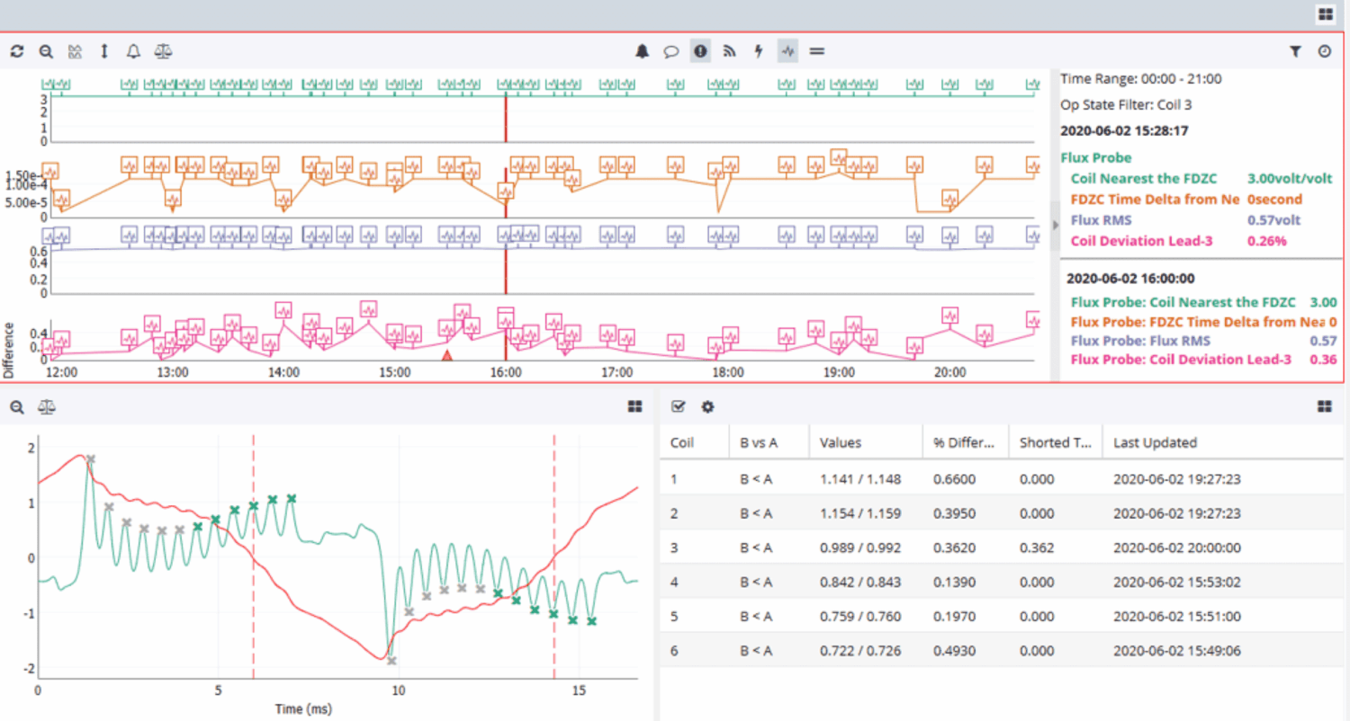Click the balance scale icon in trend toolbar
Screen dimensions: 1350x721
pyautogui.click(x=163, y=51)
